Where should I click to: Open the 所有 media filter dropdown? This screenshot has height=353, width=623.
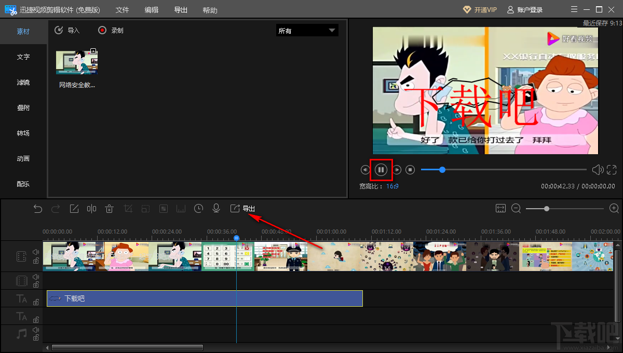307,31
